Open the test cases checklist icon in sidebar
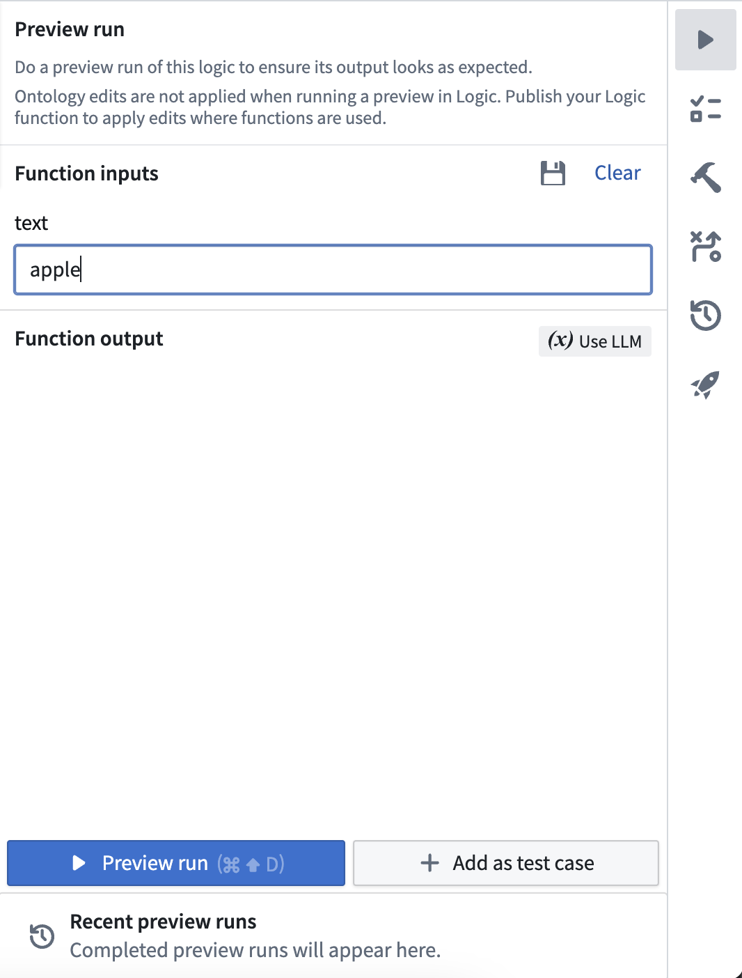Viewport: 742px width, 978px height. [705, 109]
